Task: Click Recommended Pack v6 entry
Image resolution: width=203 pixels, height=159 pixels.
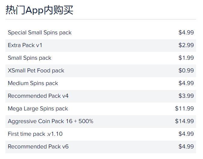Action: [38, 147]
